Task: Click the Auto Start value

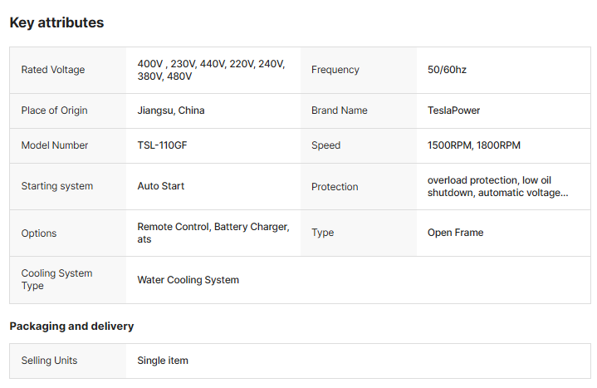Action: pyautogui.click(x=161, y=186)
